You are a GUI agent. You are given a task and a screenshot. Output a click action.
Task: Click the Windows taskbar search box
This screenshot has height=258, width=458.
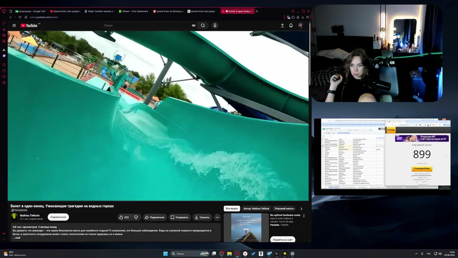(190, 254)
